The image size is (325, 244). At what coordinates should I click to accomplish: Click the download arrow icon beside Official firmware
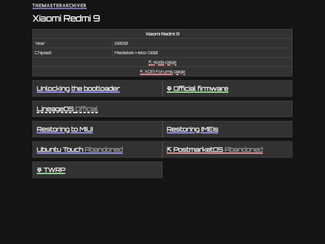(x=169, y=89)
